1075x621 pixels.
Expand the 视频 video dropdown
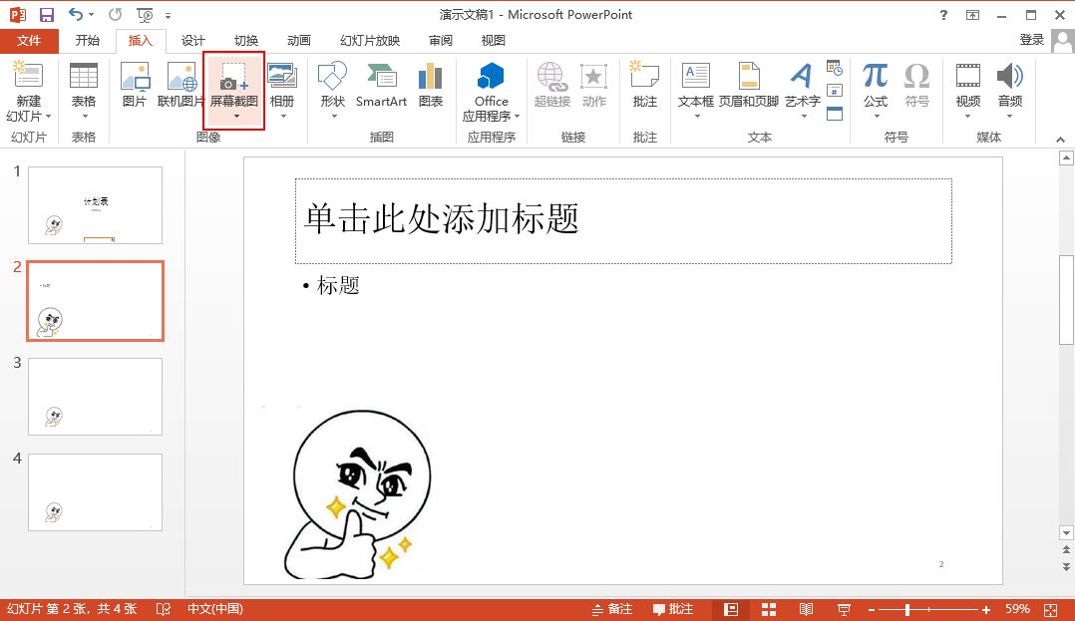(x=967, y=117)
